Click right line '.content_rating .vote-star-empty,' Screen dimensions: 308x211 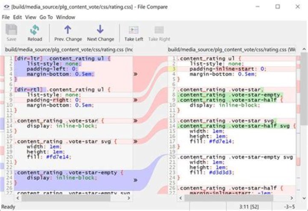click(x=230, y=95)
